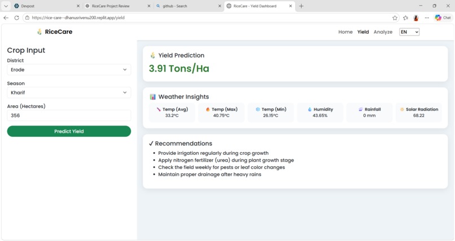Click 'Provide irrigation regularly during crop growth'
Screen dimensions: 455x241
pos(213,153)
